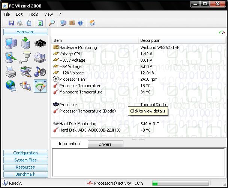
Task: Select the Video monitor icon
Action: 11,58
